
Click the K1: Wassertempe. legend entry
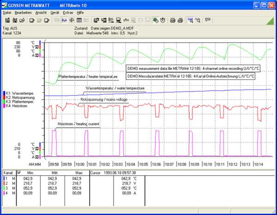click(x=19, y=93)
